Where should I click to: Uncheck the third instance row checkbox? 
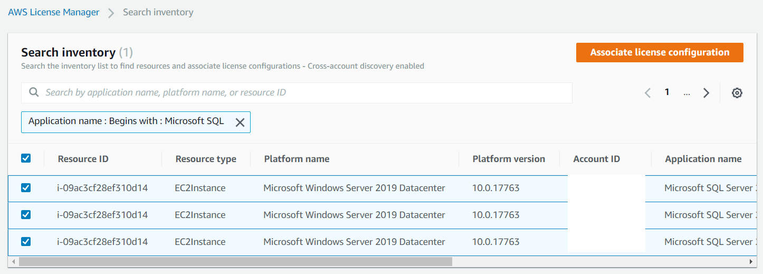click(x=25, y=242)
